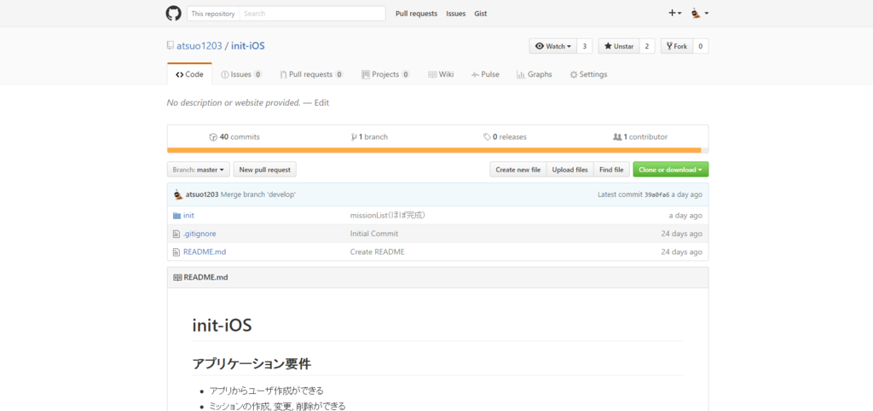The height and width of the screenshot is (411, 873).
Task: Click the Find file button
Action: (x=611, y=170)
